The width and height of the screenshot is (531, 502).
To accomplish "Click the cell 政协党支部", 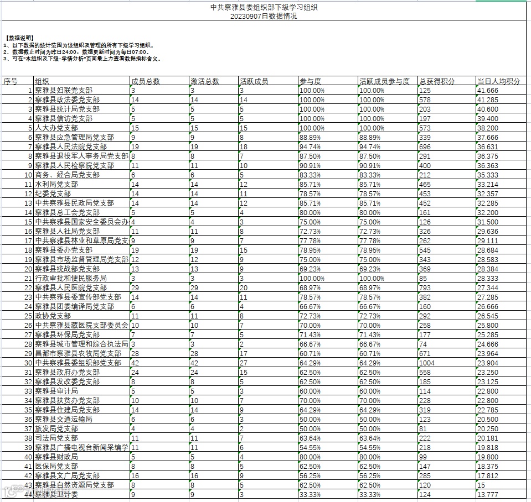I will click(x=81, y=316).
